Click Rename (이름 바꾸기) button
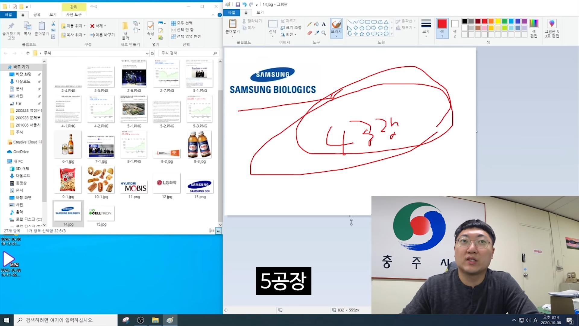 [x=103, y=35]
